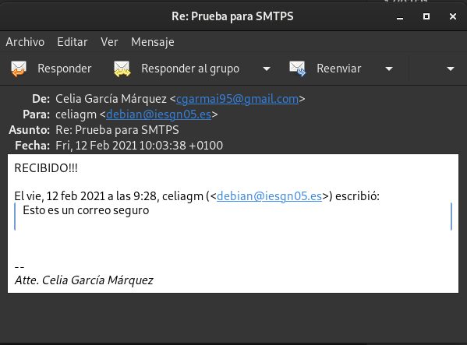Forward the message with Reenviar label
Screen dimensions: 467x345
(x=339, y=69)
